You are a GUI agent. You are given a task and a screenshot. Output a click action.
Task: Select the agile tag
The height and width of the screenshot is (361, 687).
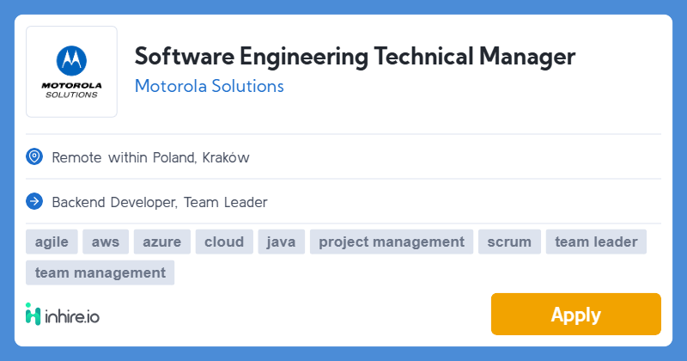click(x=52, y=242)
